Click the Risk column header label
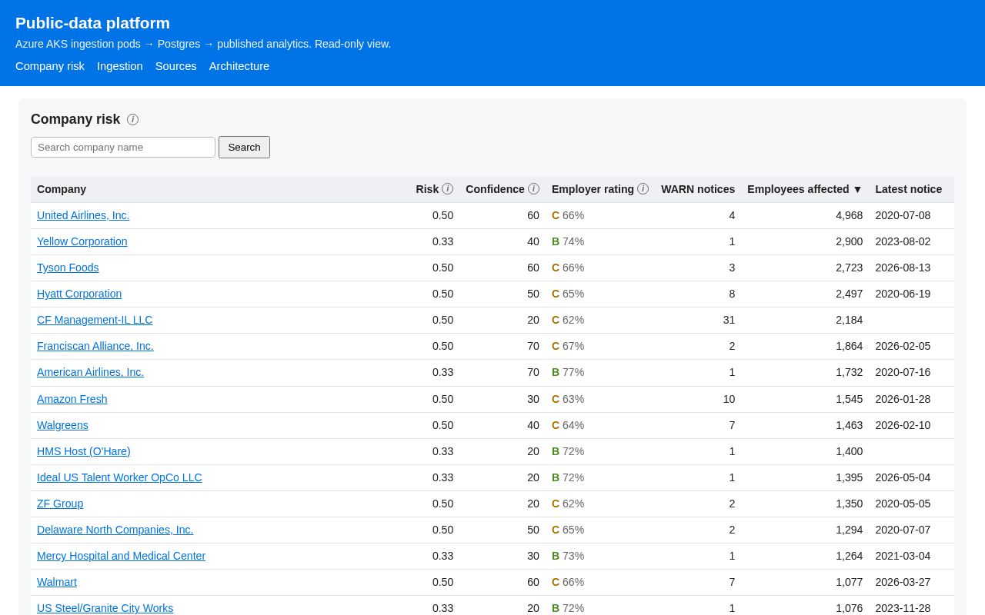Screen dimensions: 985x615 427,189
